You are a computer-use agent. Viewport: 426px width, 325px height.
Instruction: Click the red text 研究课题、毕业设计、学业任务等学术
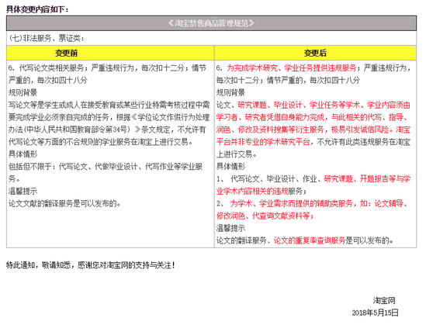299,105
